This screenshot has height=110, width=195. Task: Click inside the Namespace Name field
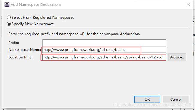[x=104, y=50]
